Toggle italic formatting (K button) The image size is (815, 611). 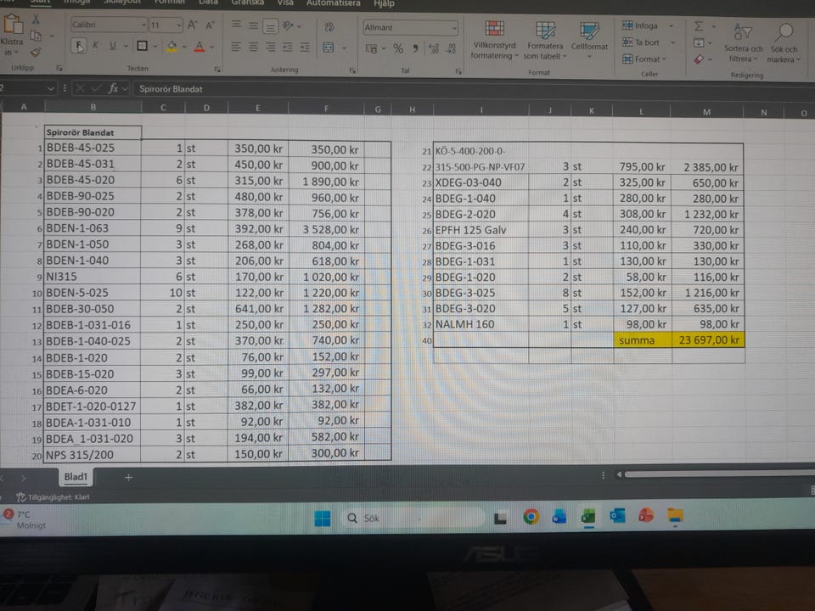pos(96,46)
